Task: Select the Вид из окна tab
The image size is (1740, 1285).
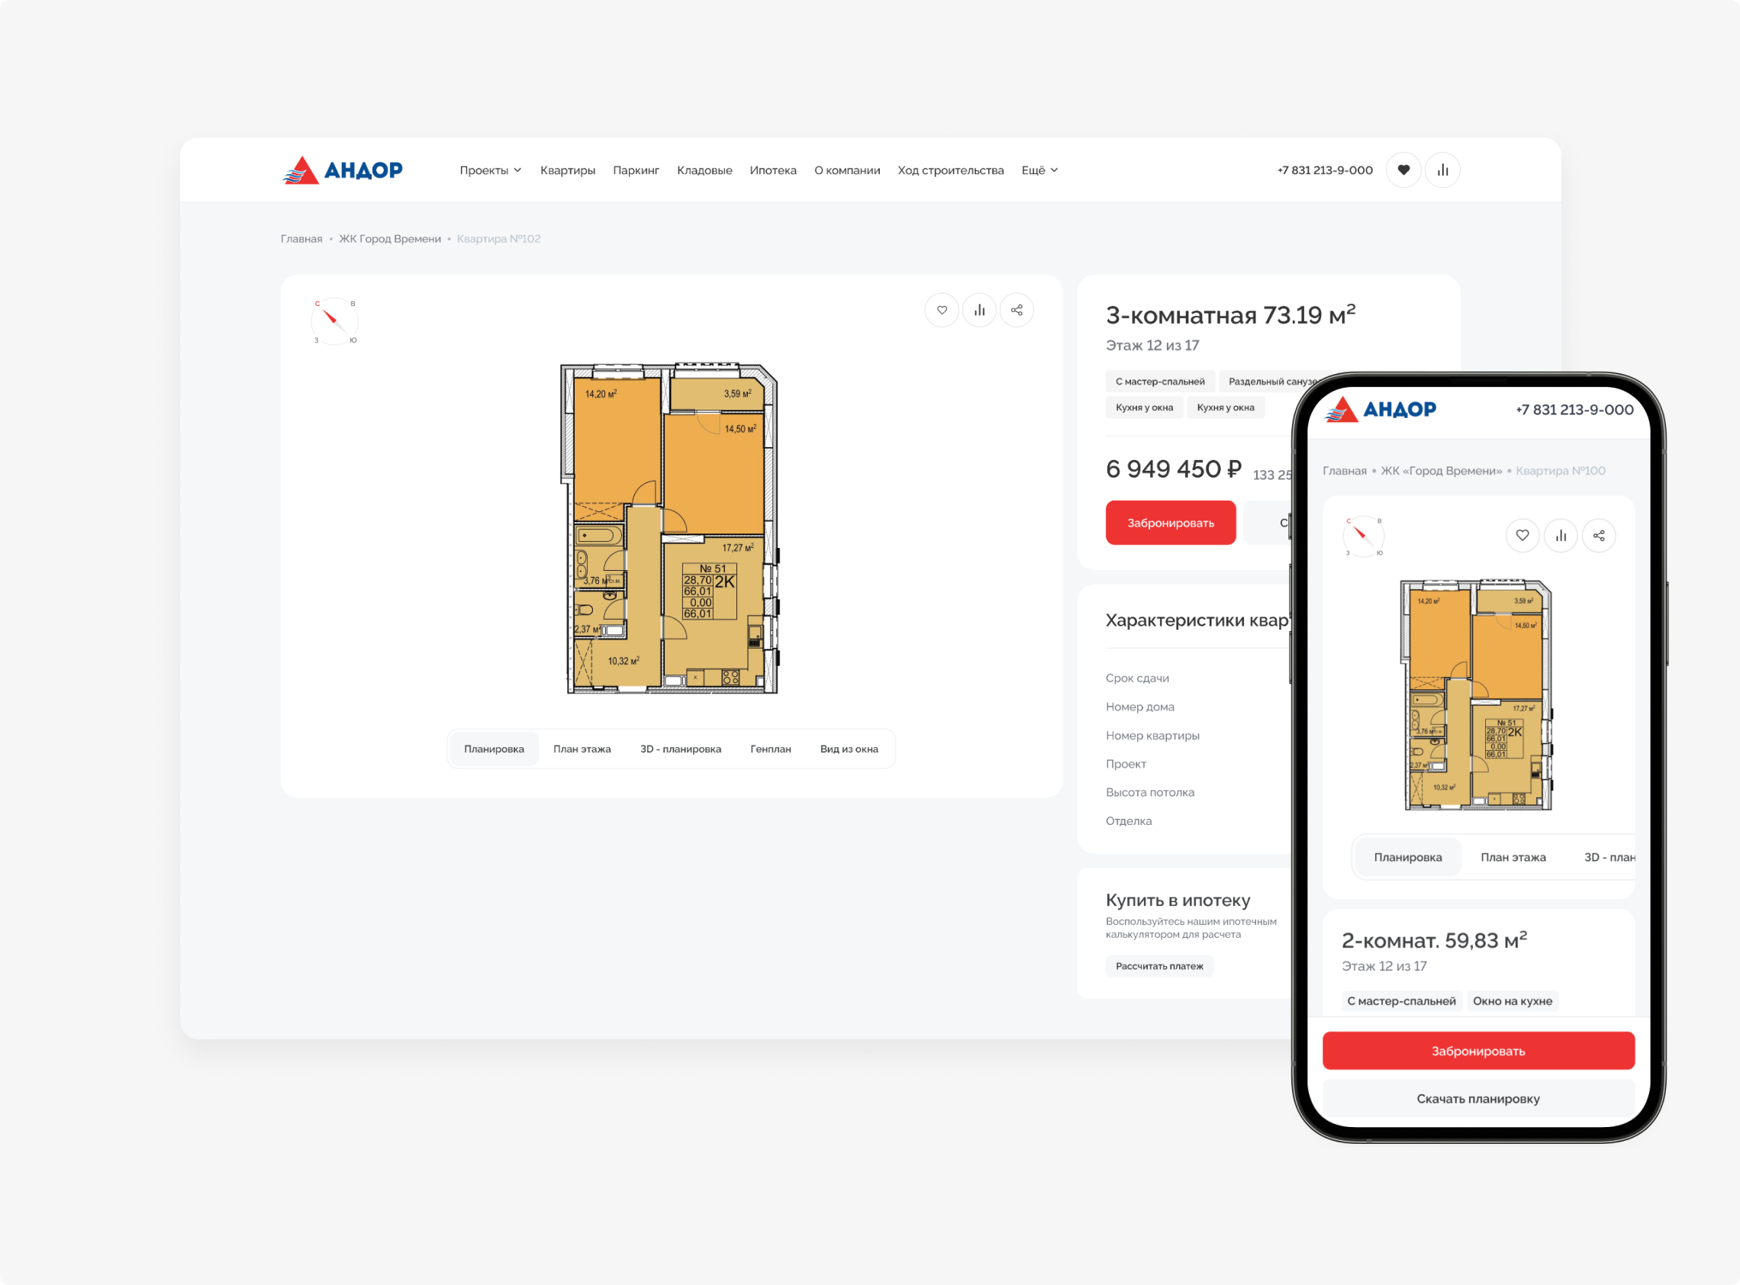Action: (849, 749)
